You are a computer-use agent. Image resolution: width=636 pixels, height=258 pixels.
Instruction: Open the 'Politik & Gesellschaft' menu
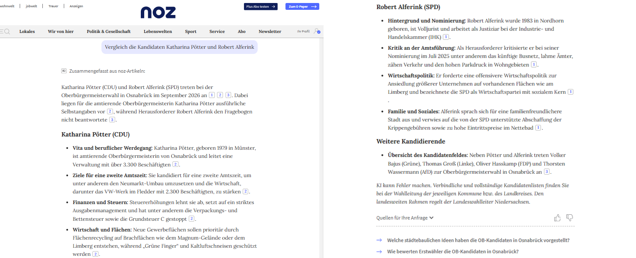tap(109, 31)
